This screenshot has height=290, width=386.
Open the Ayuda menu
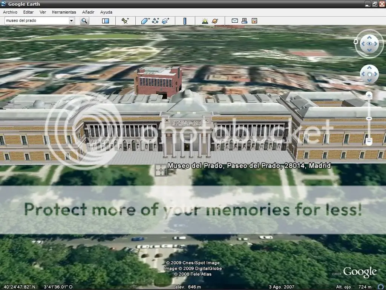[x=106, y=12]
